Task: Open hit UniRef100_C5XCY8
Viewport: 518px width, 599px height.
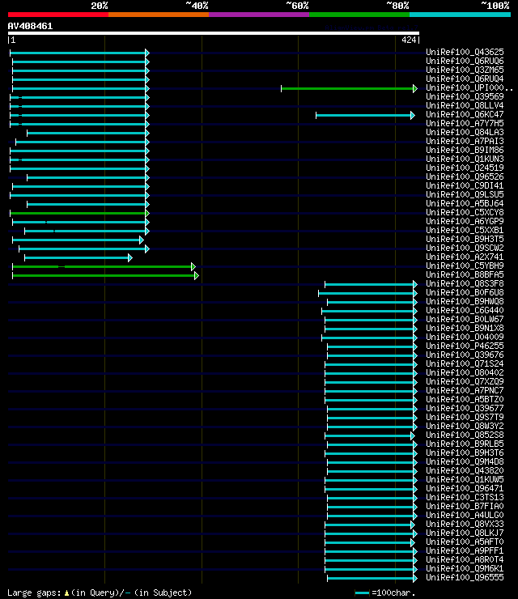Action: 465,212
